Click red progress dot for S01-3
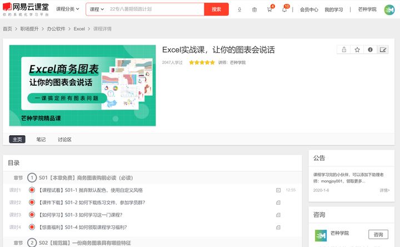The width and height of the screenshot is (400, 247). click(x=32, y=215)
